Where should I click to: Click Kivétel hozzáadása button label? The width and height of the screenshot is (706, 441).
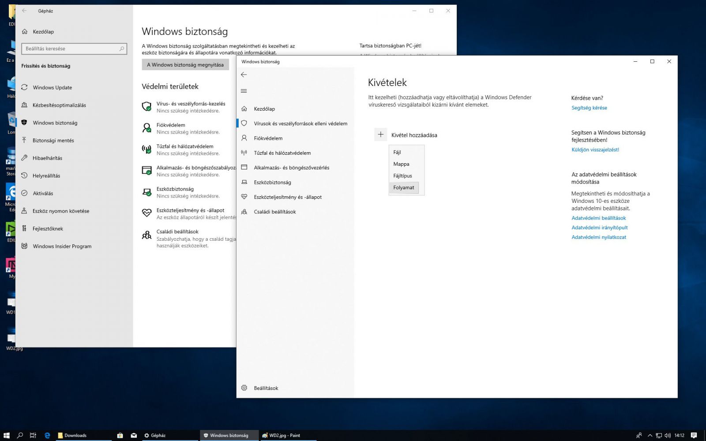[x=414, y=135]
